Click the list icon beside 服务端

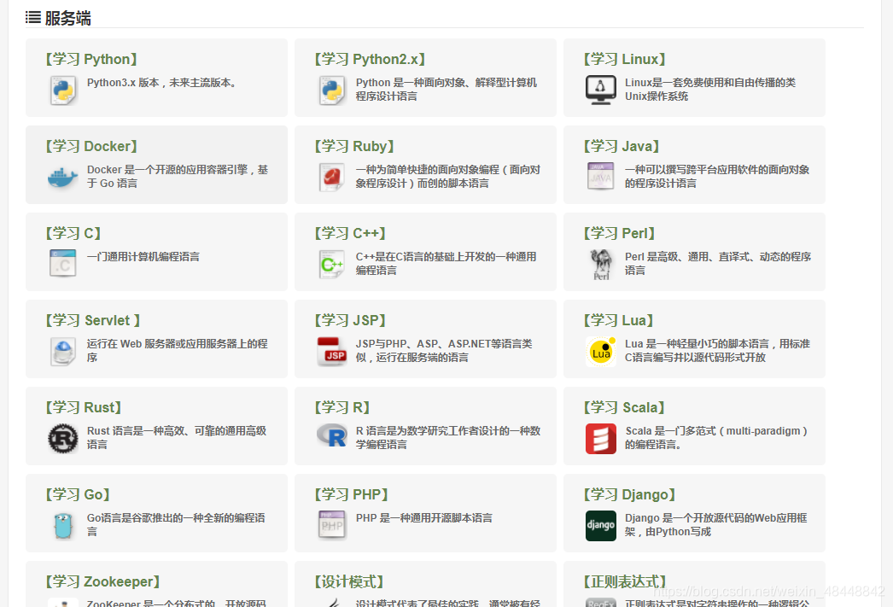(33, 18)
